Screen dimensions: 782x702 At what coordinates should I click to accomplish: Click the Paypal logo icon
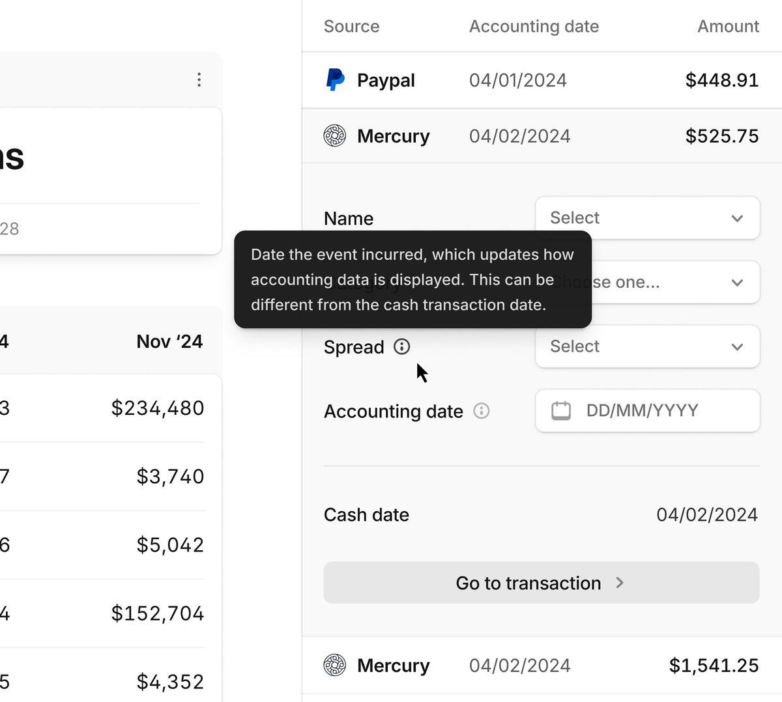click(335, 79)
